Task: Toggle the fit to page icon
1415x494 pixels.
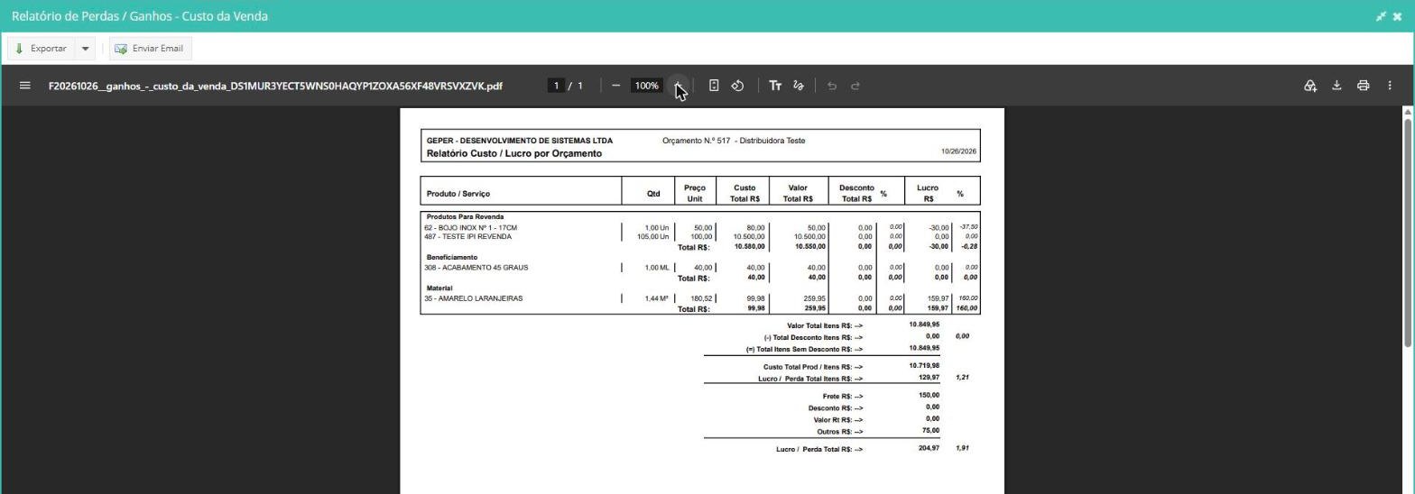Action: pos(714,86)
